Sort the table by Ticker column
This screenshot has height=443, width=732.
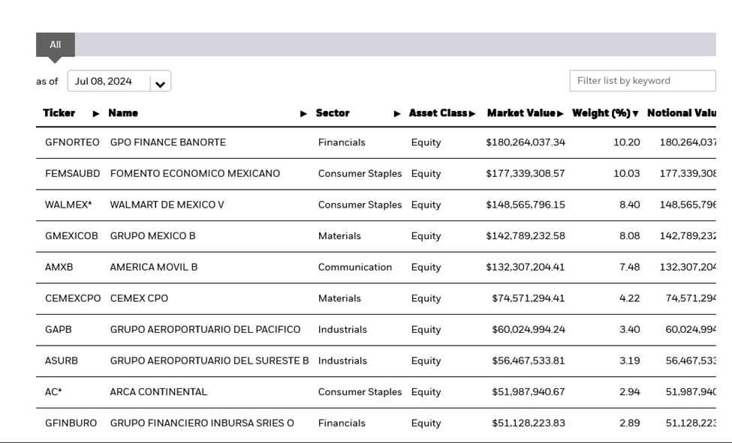coord(96,113)
